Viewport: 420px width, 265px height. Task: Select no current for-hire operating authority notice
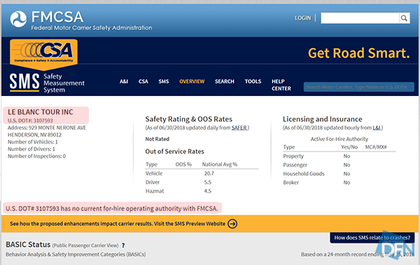click(112, 208)
